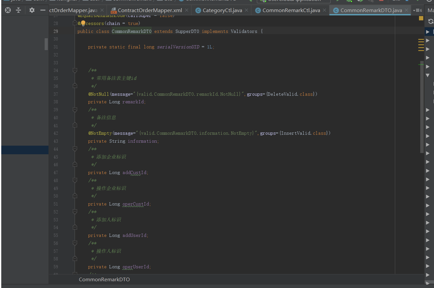Viewport: 434px width, 288px height.
Task: Click the serialVersionUID field name
Action: click(x=178, y=47)
